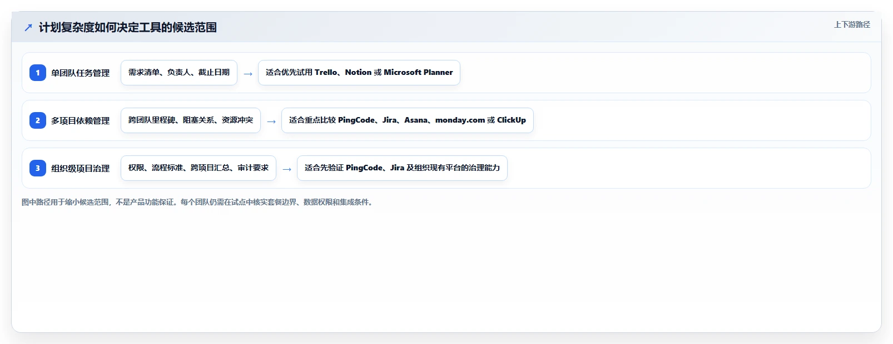Click the footnote starting with 图中路径用于缩小候选范围
Image resolution: width=893 pixels, height=344 pixels.
199,202
